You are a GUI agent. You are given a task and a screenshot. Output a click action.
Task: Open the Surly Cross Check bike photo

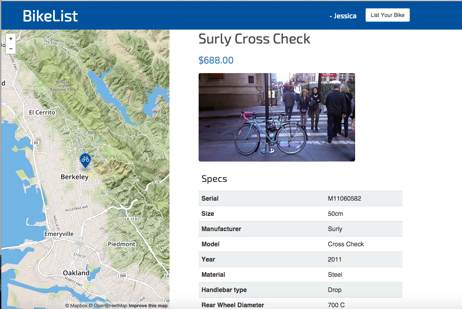277,117
